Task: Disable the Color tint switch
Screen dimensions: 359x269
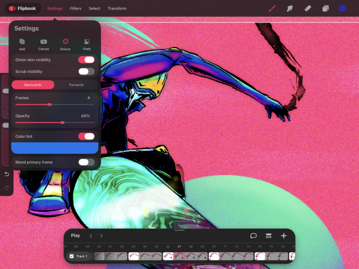Action: (86, 136)
